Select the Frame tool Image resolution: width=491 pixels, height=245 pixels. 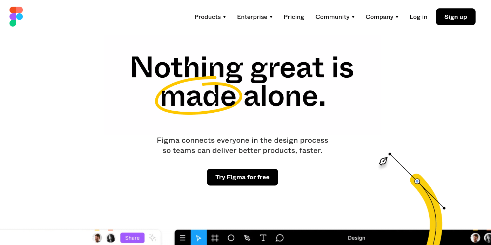click(215, 238)
